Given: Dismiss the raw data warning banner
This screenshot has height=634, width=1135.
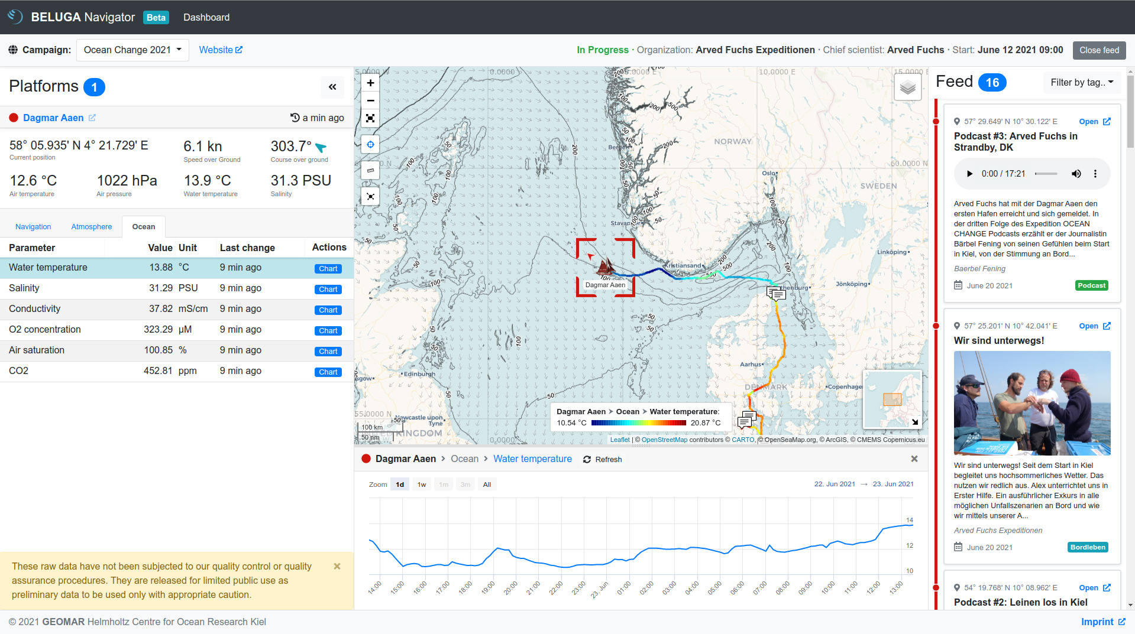Looking at the screenshot, I should [337, 566].
